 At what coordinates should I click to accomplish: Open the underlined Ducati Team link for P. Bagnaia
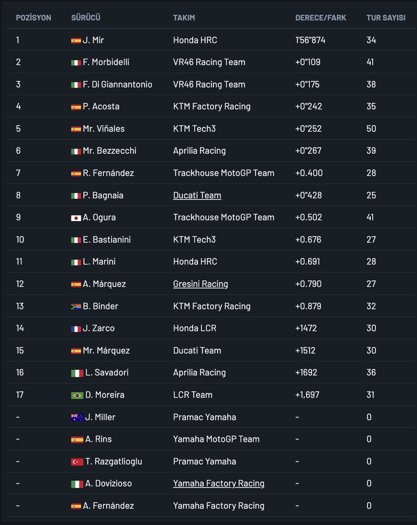(197, 195)
